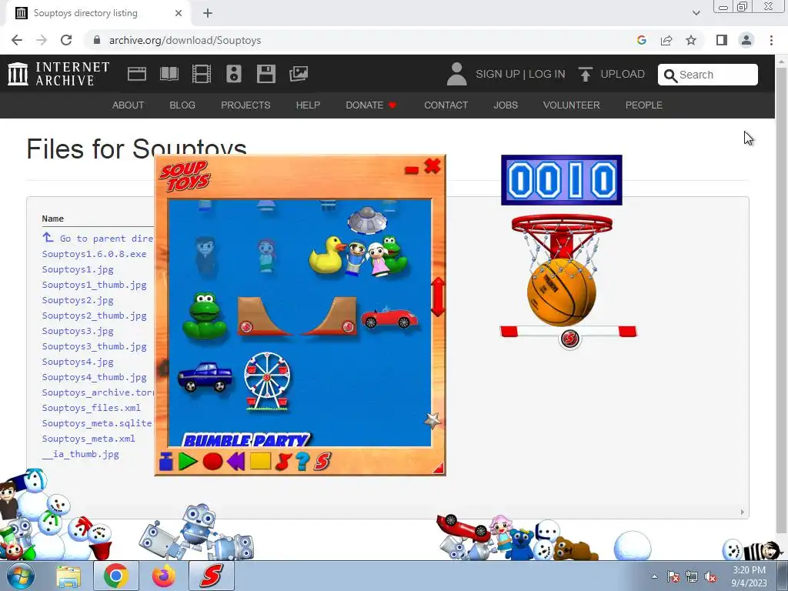
Task: Click the red S logo in Soup Toys toolbar
Action: coord(322,462)
